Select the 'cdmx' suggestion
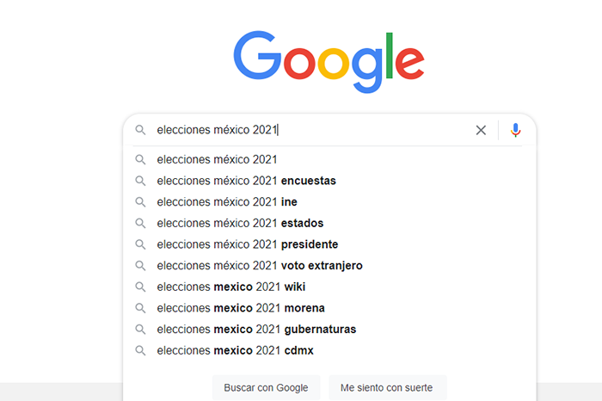The image size is (602, 401). coord(234,350)
